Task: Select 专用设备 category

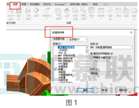Action: [63, 66]
